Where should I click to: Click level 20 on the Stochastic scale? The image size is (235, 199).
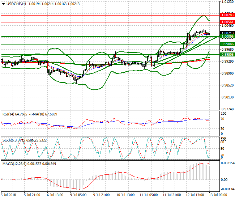pos(223,155)
